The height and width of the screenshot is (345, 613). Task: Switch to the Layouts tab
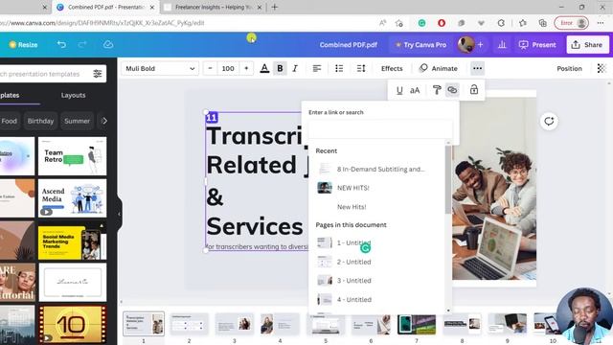(73, 95)
